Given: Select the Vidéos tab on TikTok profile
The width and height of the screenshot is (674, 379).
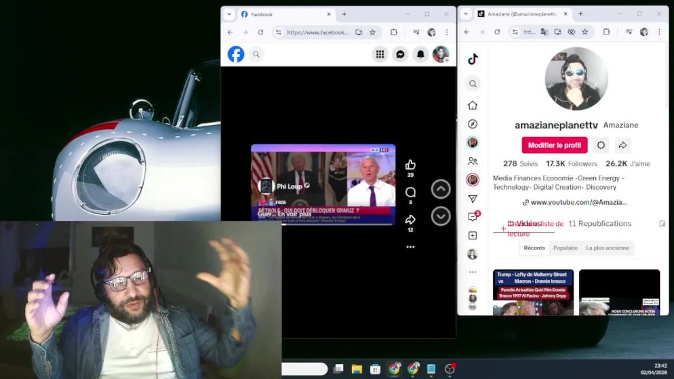Looking at the screenshot, I should point(523,224).
